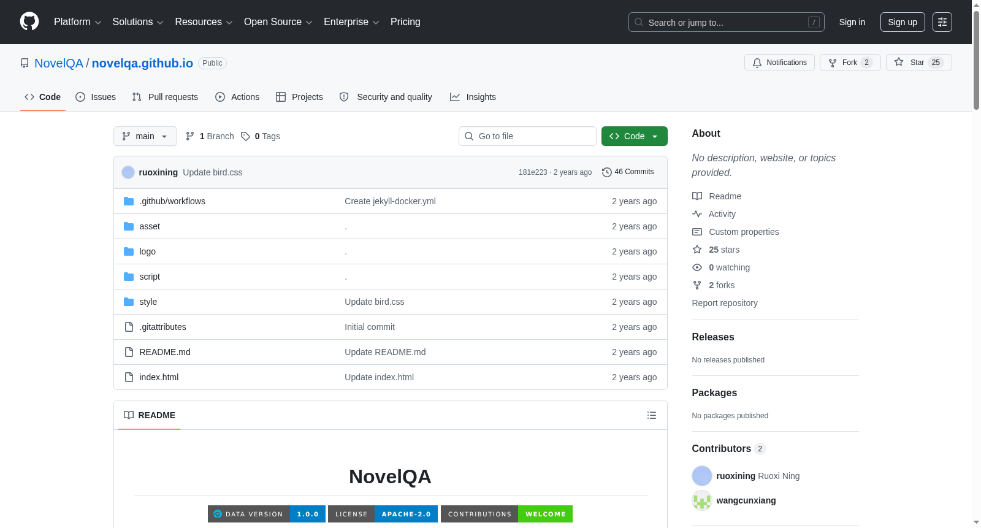The height and width of the screenshot is (528, 981).
Task: Open the NovelQA owner link
Action: coord(59,63)
